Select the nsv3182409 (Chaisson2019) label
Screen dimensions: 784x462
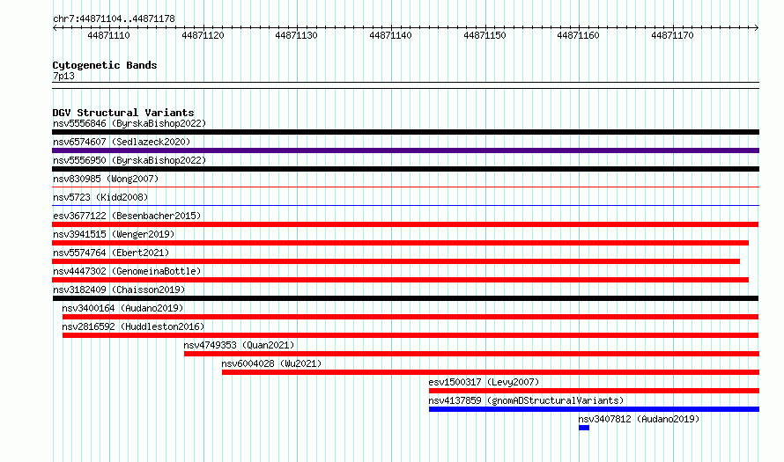click(119, 290)
